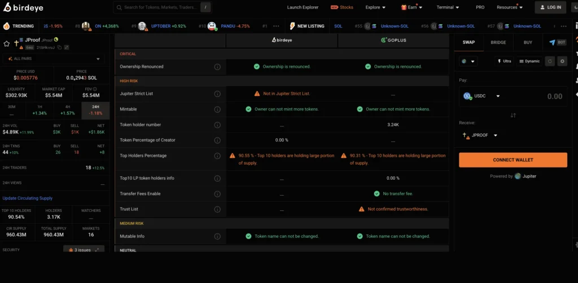
Task: Click the 3.24K token holder count
Action: (x=393, y=125)
